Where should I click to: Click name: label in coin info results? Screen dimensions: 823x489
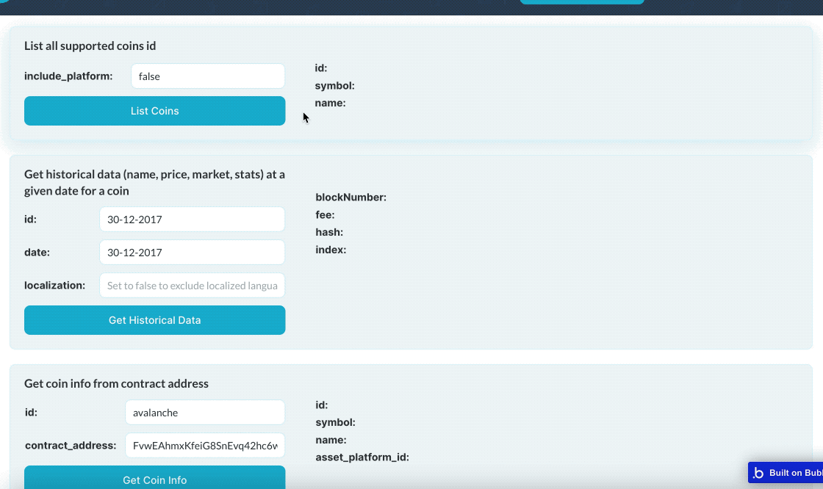331,440
